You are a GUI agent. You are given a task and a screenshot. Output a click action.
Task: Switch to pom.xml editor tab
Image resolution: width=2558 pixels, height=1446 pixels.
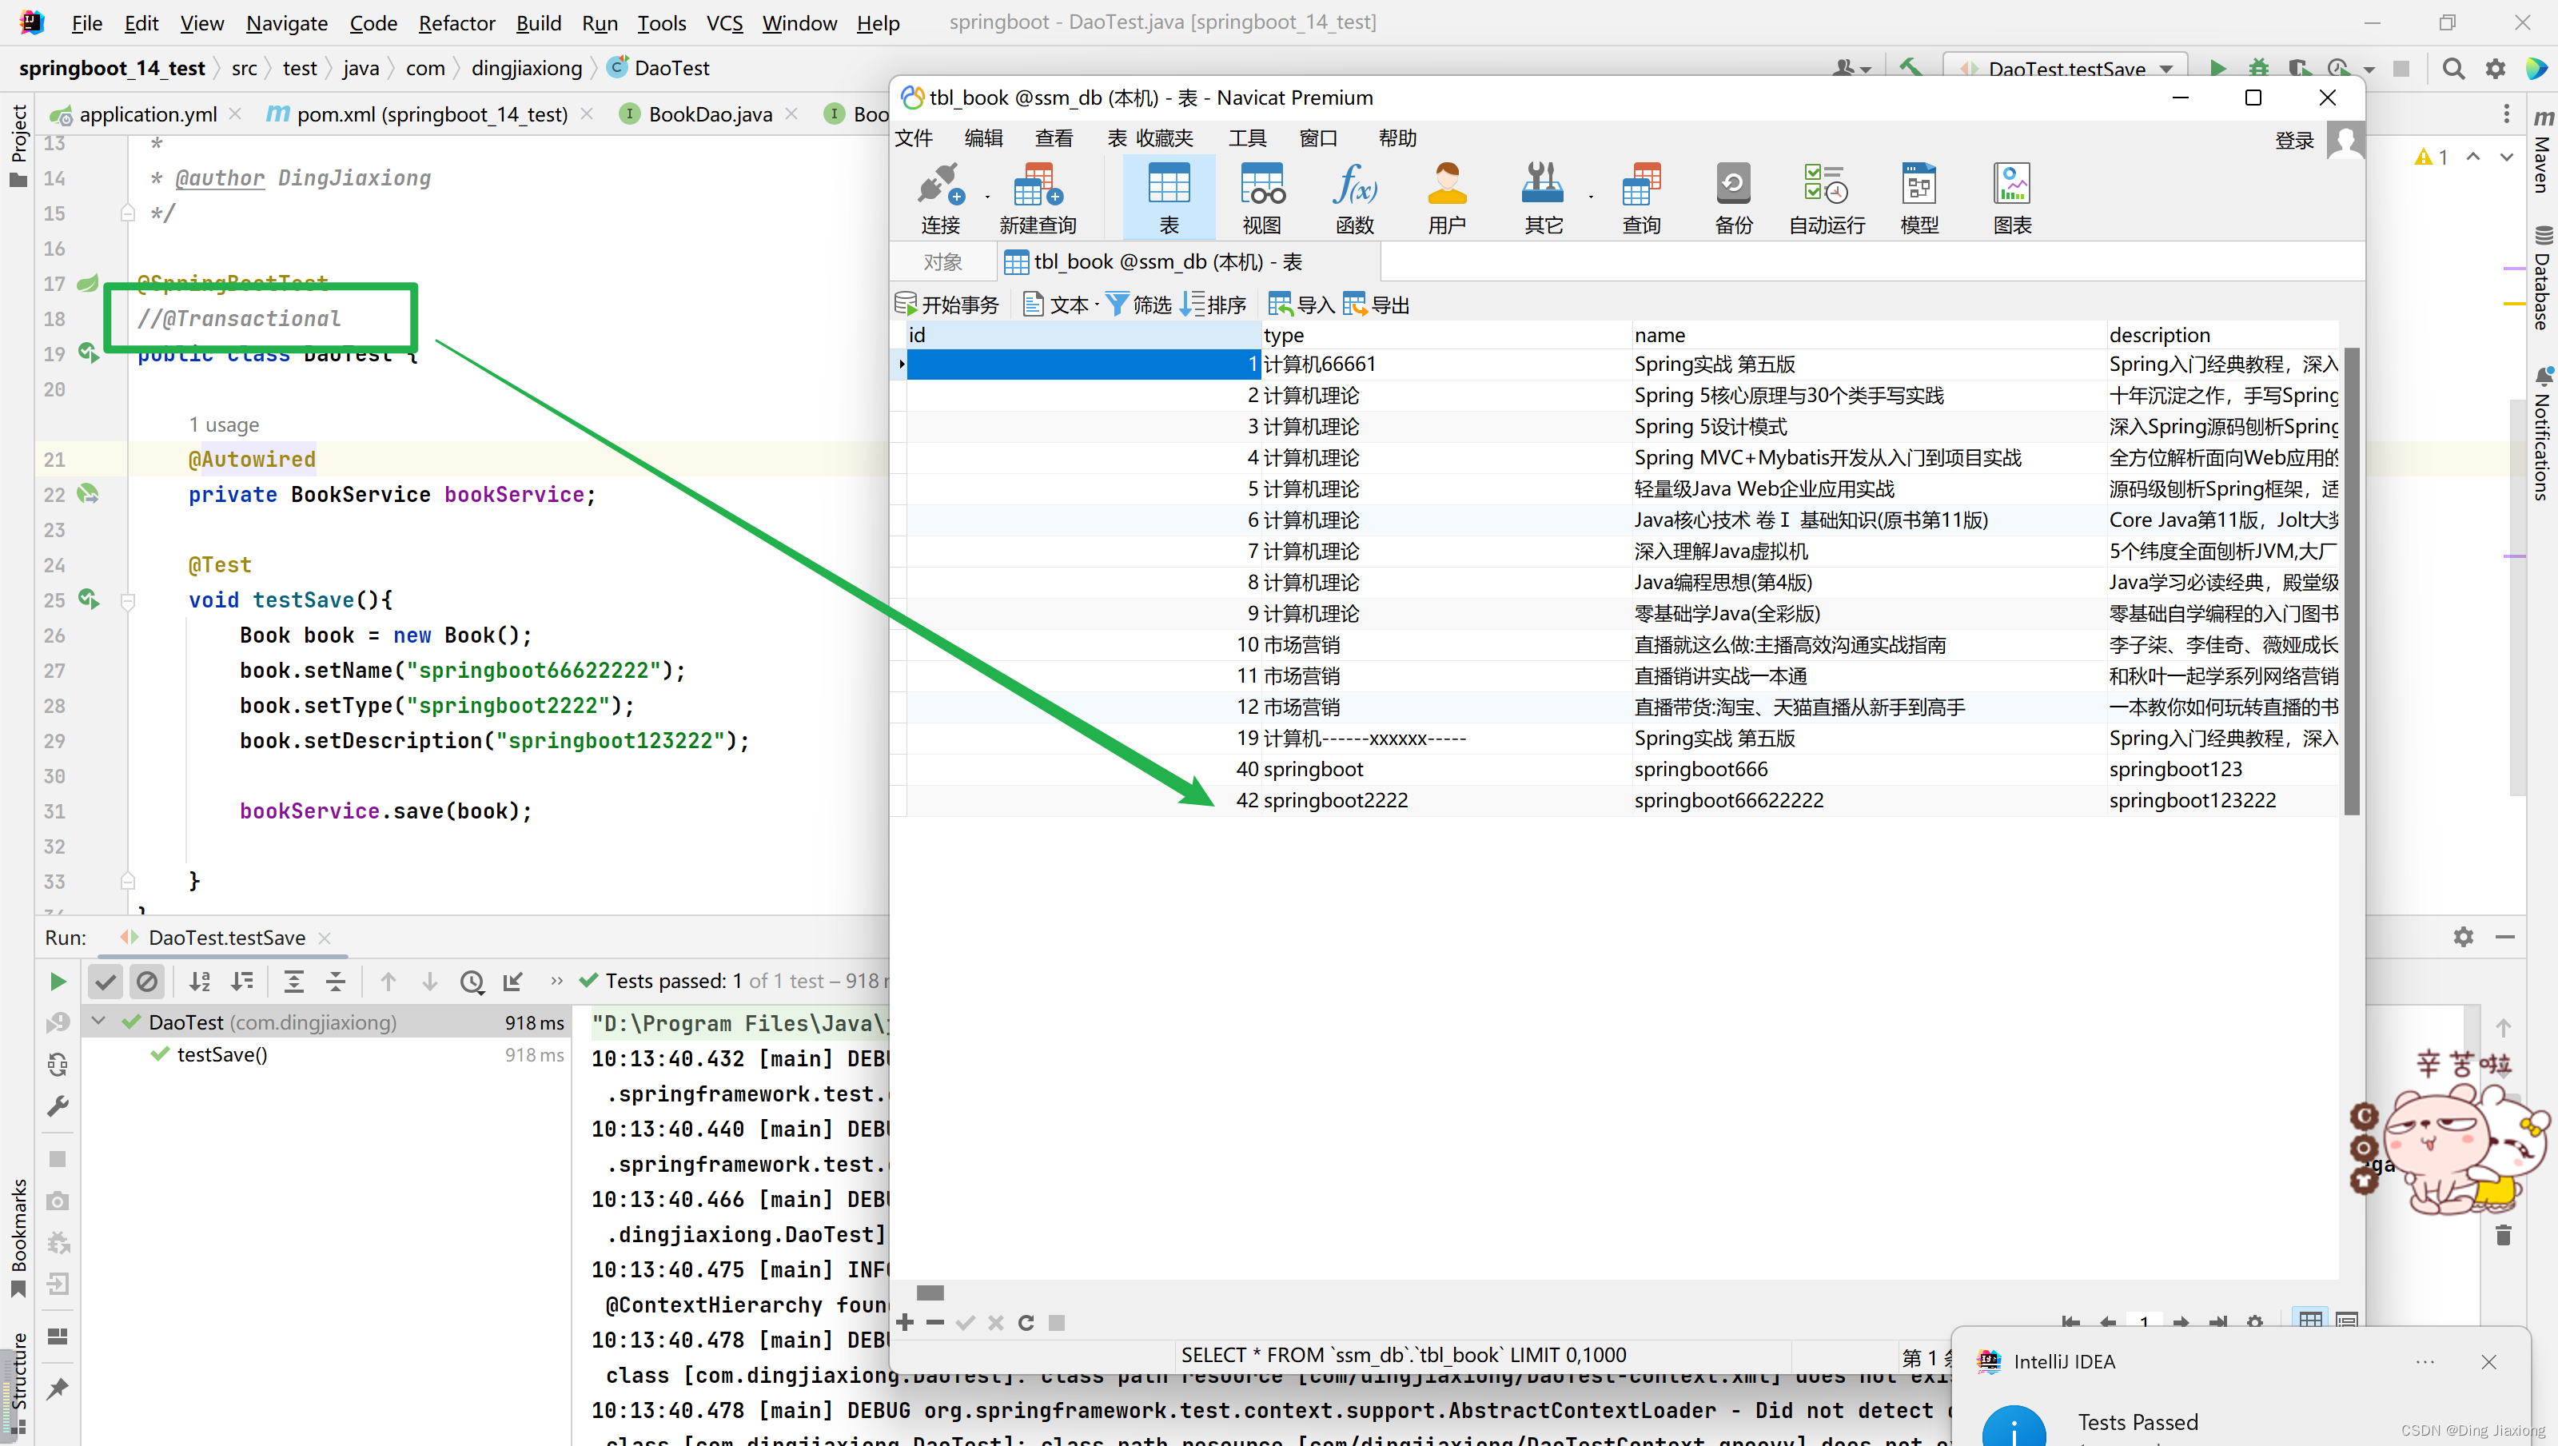pyautogui.click(x=431, y=114)
